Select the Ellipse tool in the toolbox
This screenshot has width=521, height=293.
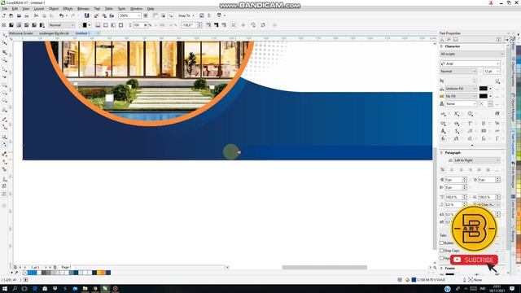pyautogui.click(x=4, y=94)
